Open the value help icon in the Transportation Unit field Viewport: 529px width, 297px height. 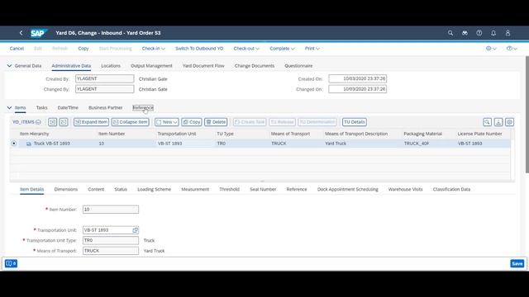point(135,230)
